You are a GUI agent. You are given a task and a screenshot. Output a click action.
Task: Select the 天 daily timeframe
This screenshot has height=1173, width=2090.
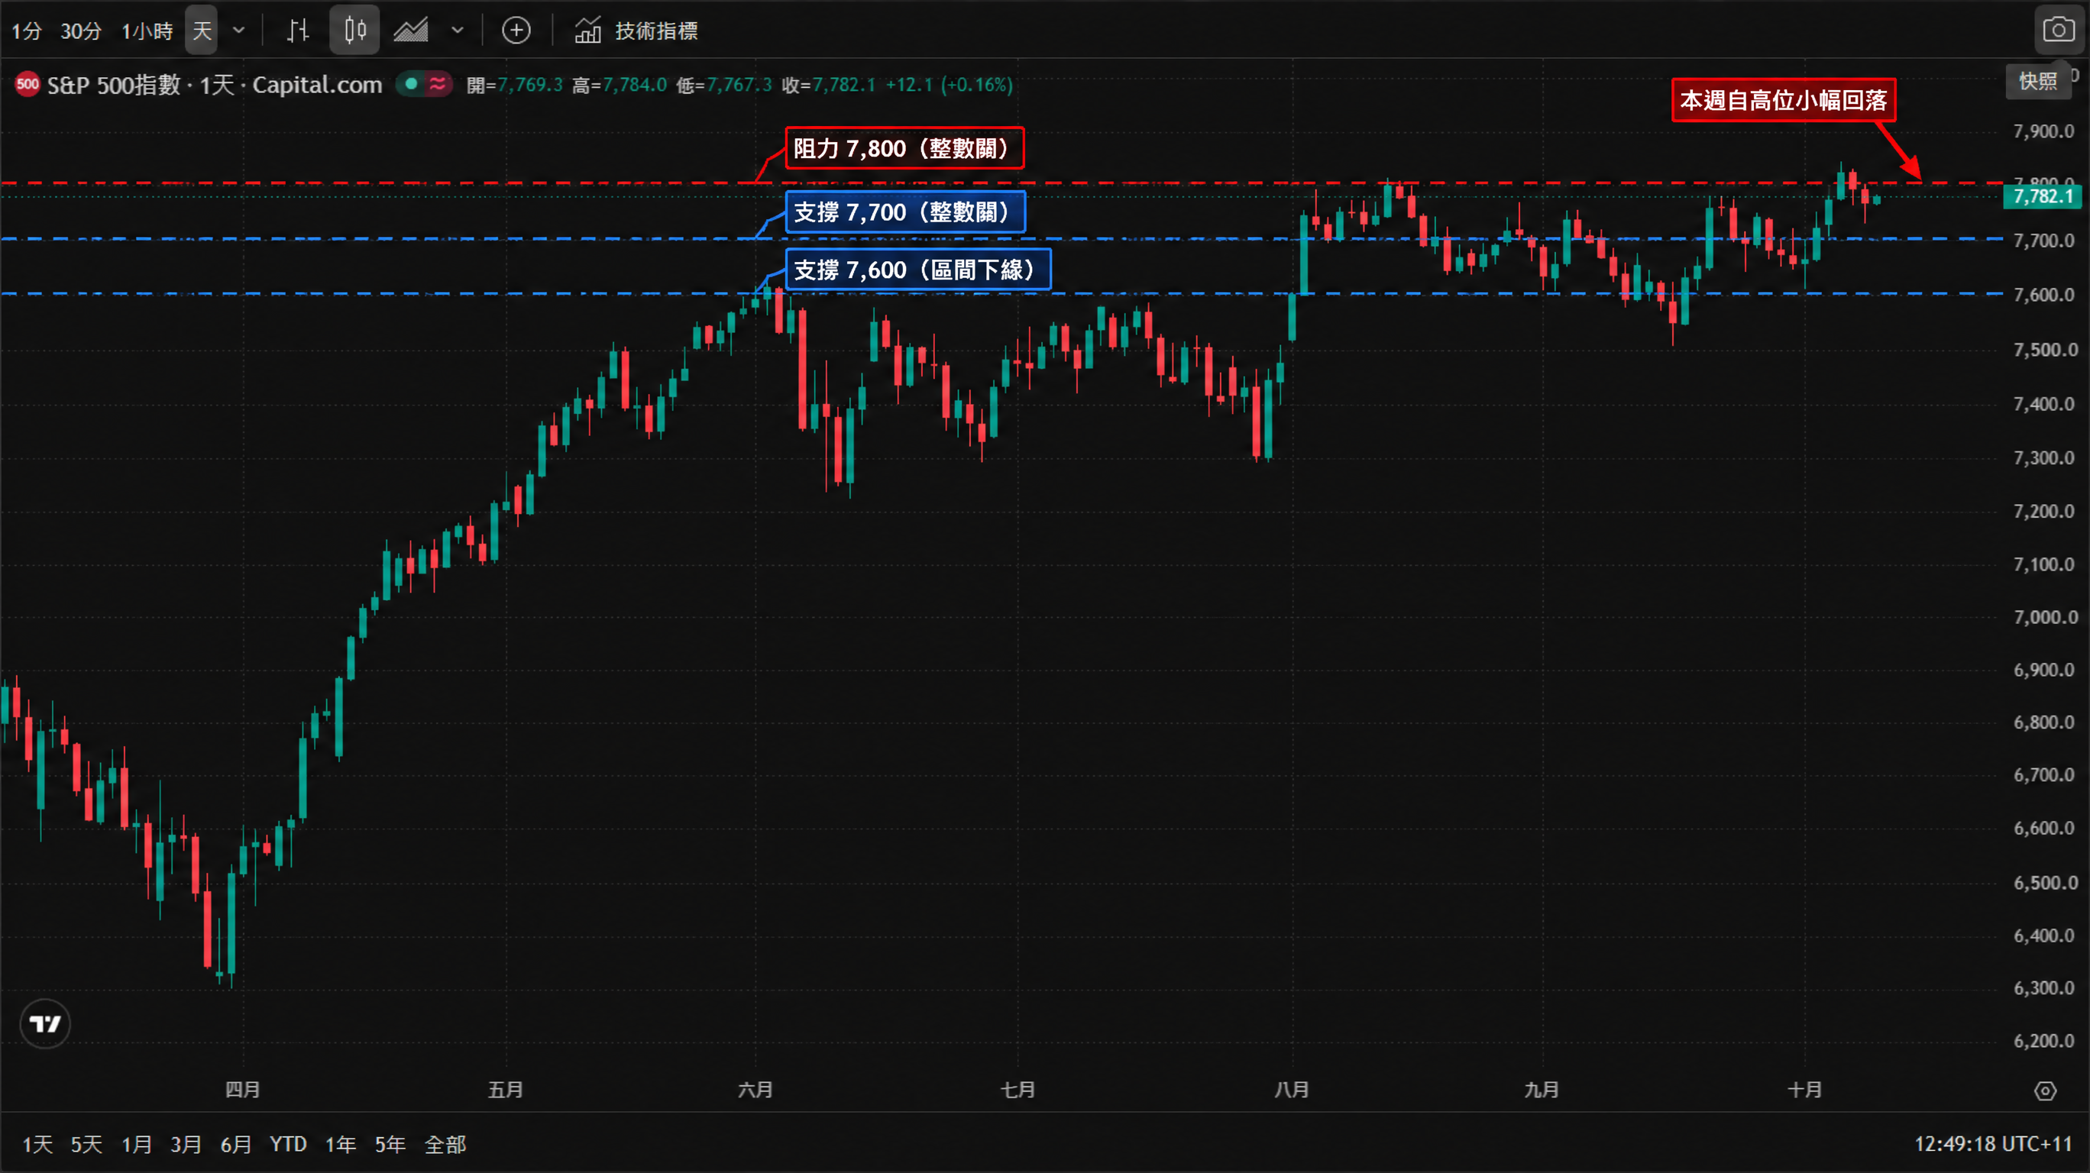tap(201, 31)
